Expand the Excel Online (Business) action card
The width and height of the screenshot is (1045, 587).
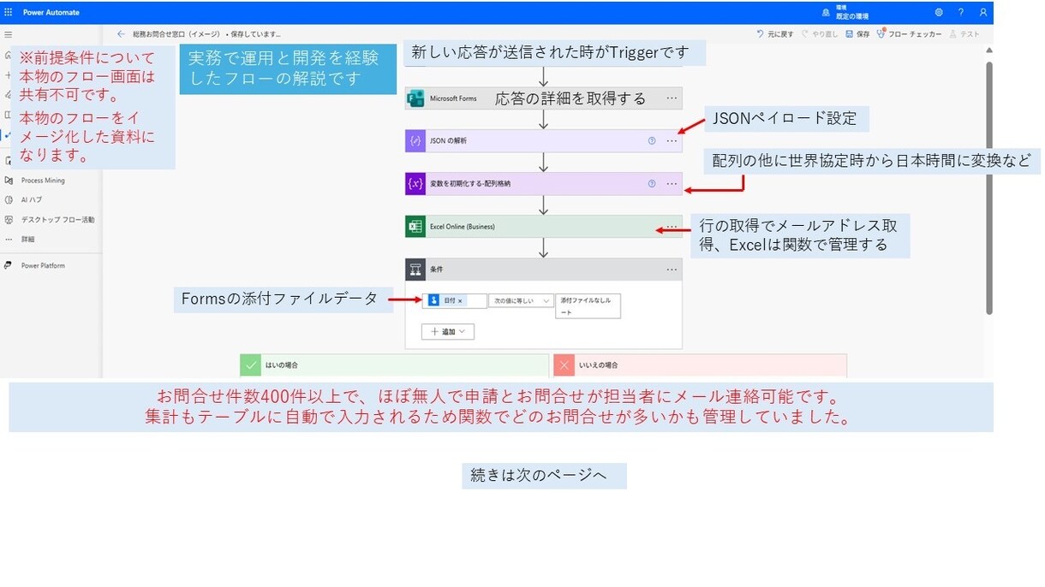click(544, 227)
